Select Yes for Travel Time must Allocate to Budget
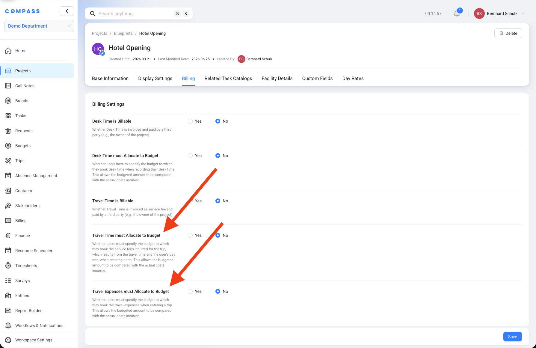 [x=190, y=235]
